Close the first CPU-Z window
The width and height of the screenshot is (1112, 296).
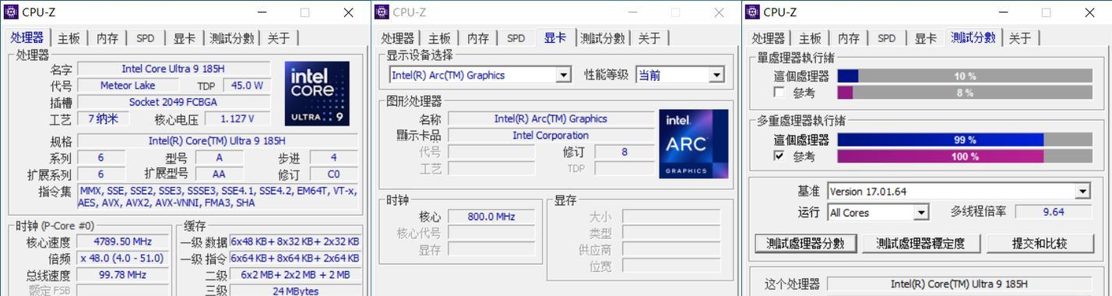point(349,12)
